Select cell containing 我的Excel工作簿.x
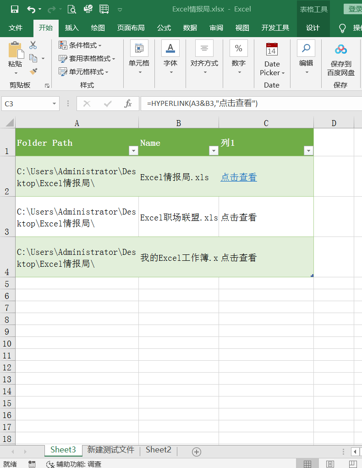This screenshot has height=468, width=362. pyautogui.click(x=179, y=257)
